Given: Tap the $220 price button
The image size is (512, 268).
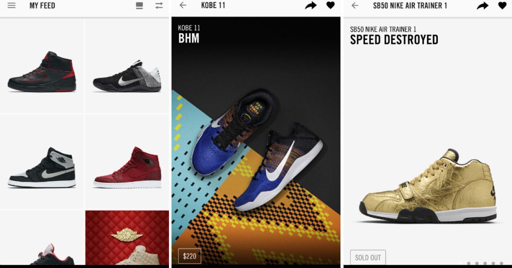Looking at the screenshot, I should 189,256.
